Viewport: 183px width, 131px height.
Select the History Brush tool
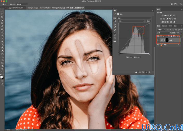(x=2, y=38)
